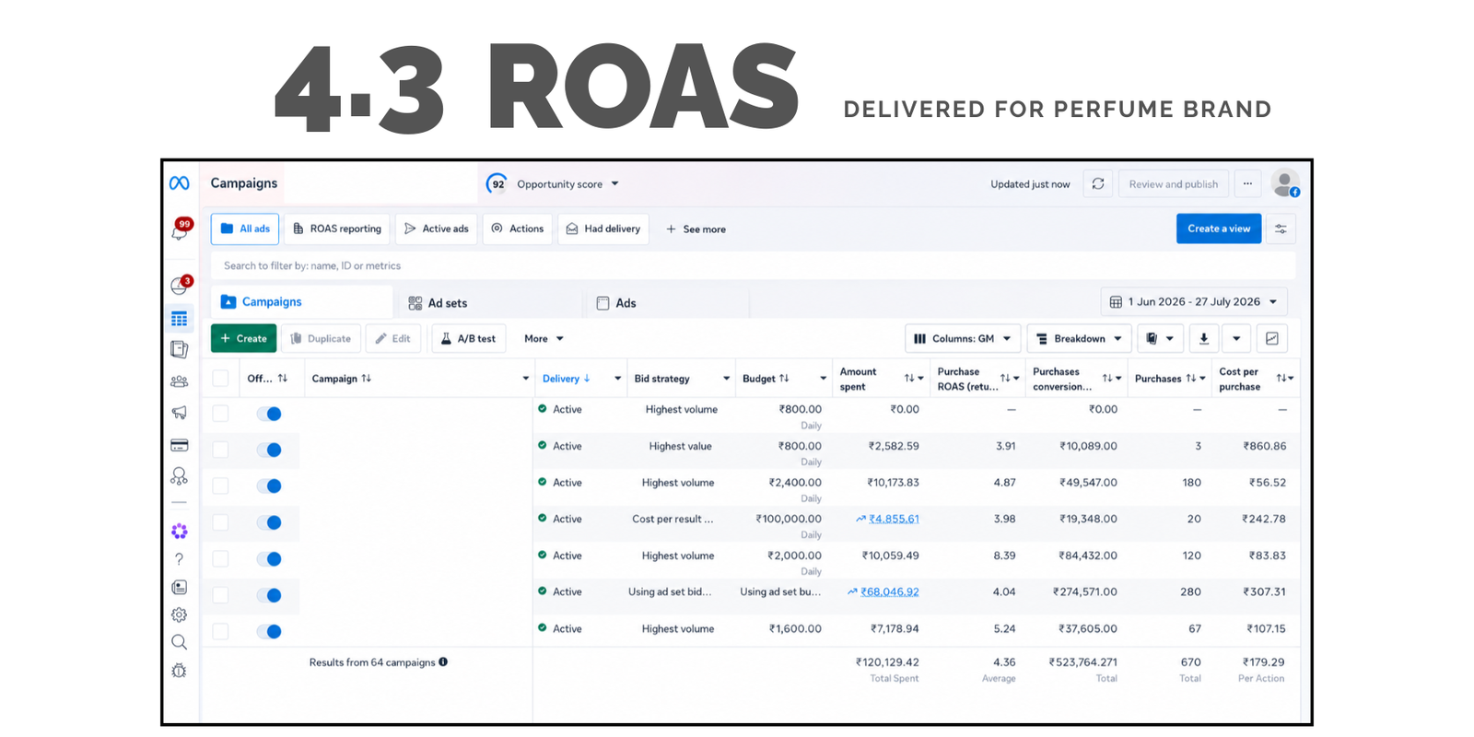1474x737 pixels.
Task: Download the export file
Action: (x=1204, y=339)
